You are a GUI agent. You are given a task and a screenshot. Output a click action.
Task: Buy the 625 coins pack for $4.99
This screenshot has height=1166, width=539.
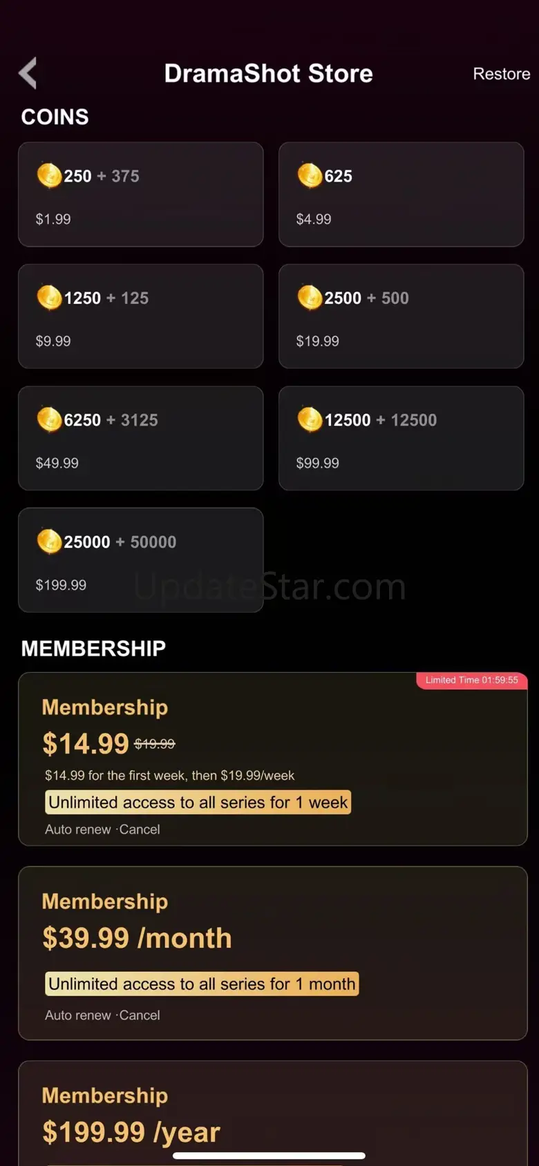click(x=401, y=195)
